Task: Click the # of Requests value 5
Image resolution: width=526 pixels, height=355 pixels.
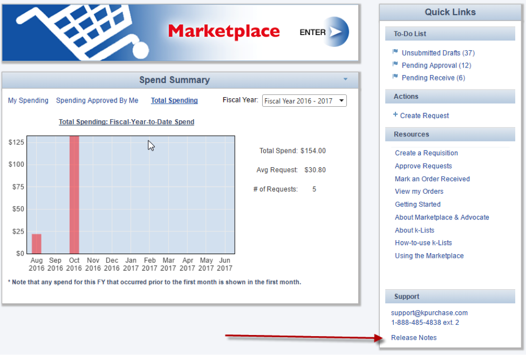Action: coord(314,189)
